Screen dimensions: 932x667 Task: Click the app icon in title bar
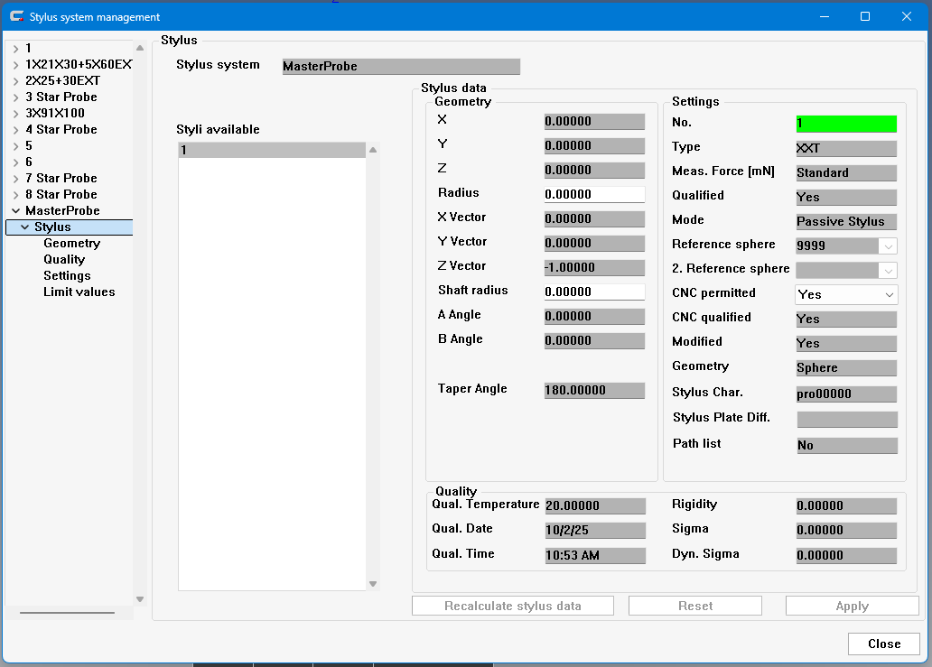click(x=16, y=16)
